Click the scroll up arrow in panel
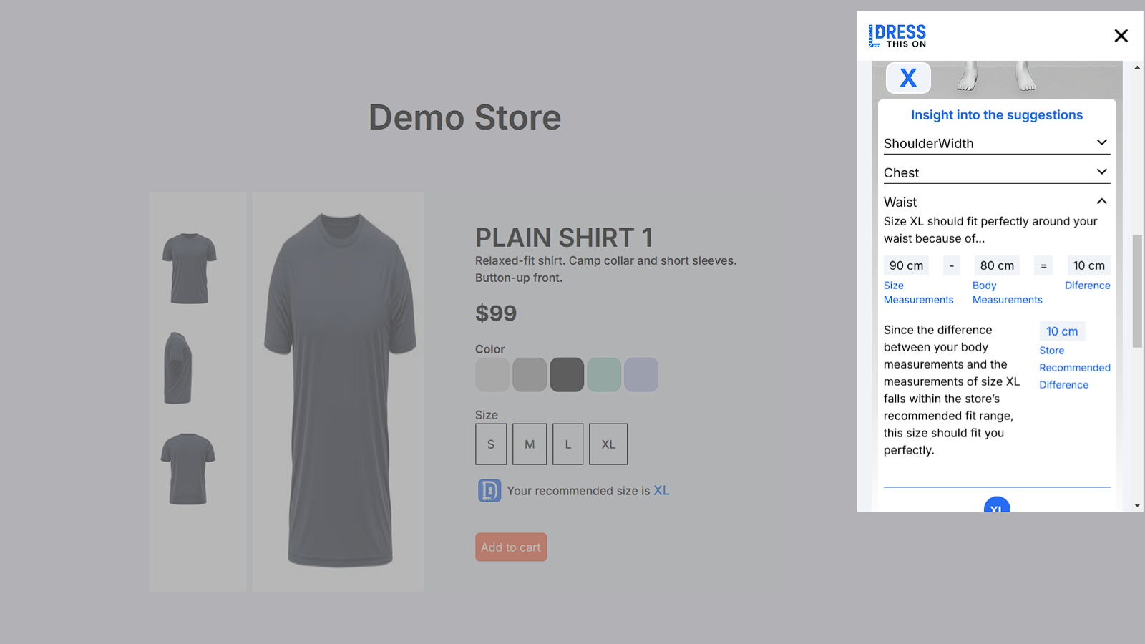Viewport: 1145px width, 644px height. coord(1137,67)
